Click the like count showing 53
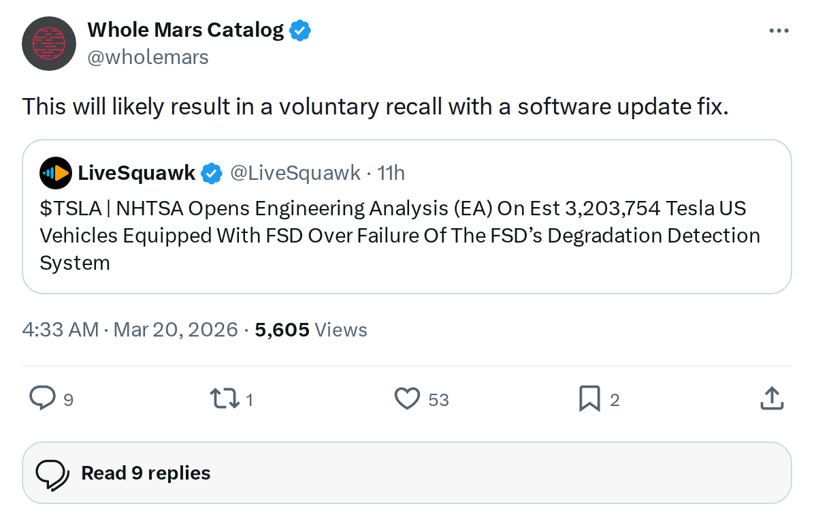This screenshot has width=814, height=515. (438, 400)
